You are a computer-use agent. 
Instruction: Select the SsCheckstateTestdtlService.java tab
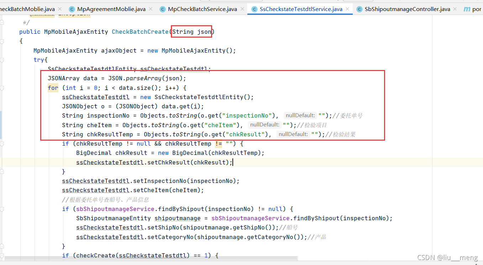coord(301,9)
